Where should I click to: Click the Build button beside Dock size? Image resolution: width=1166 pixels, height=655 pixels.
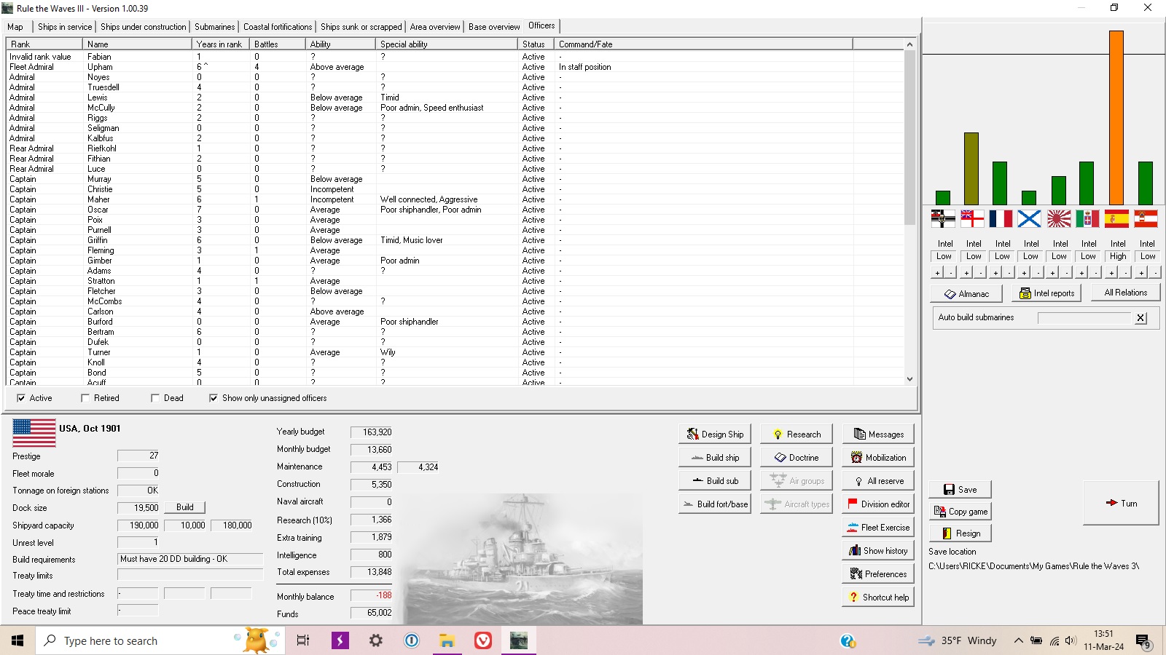tap(185, 507)
